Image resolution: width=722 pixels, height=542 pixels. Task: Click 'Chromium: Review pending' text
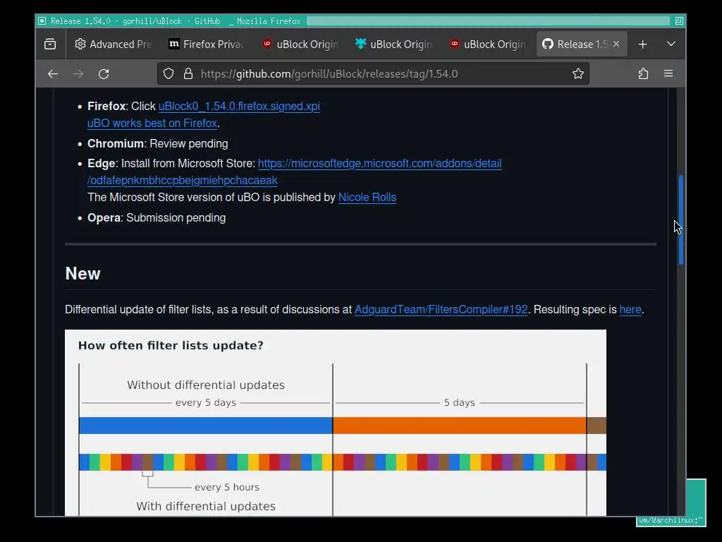(x=157, y=144)
